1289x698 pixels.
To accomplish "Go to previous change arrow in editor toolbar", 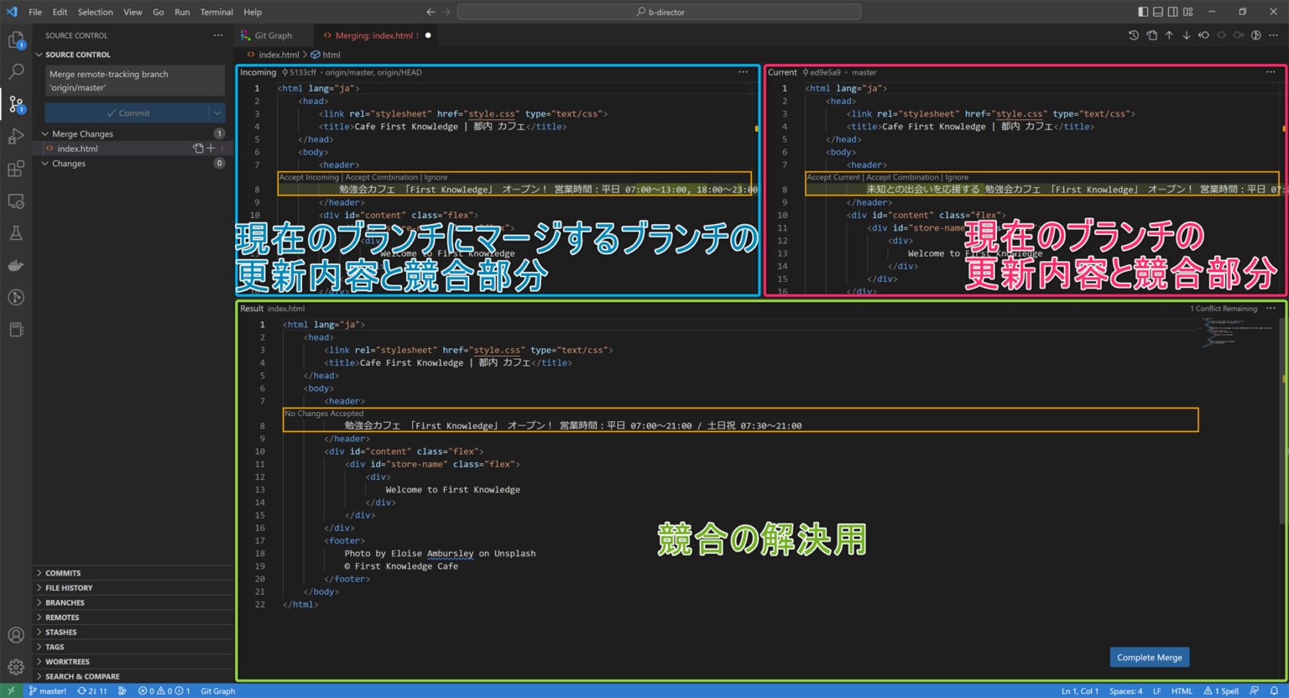I will (1169, 35).
